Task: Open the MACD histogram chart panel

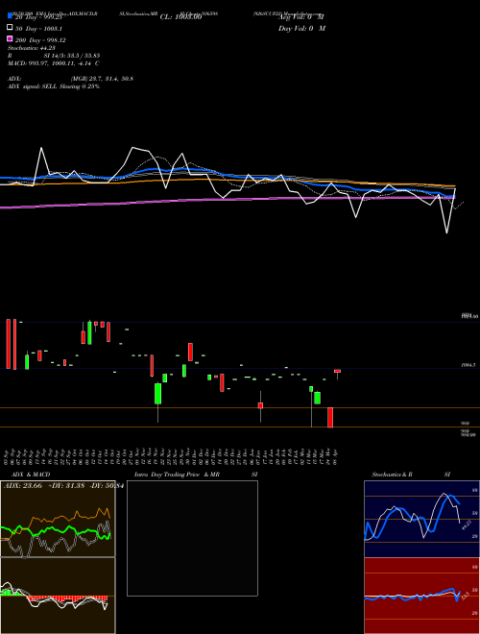Action: 58,596
